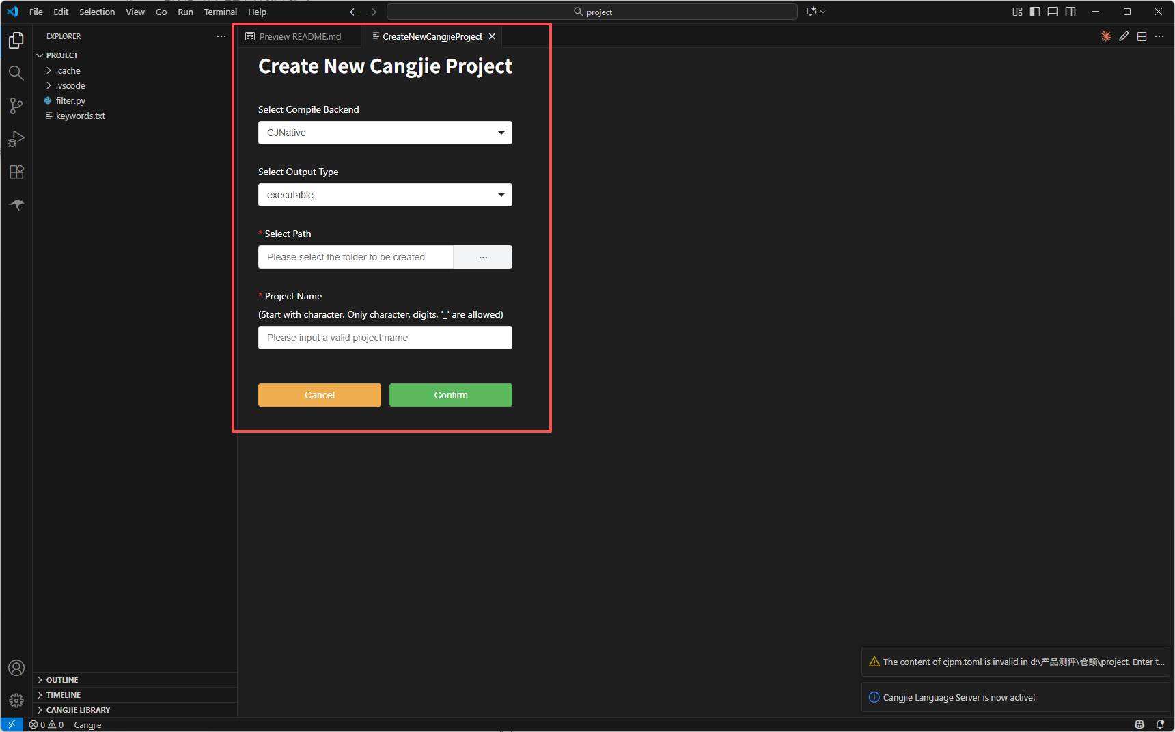Open the Explorer view in activity bar
The image size is (1175, 732).
point(16,40)
